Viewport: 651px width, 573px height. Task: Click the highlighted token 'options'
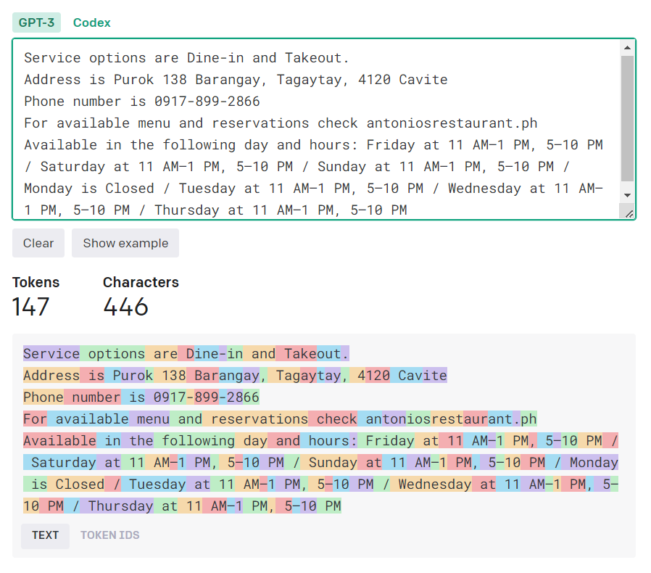(112, 354)
